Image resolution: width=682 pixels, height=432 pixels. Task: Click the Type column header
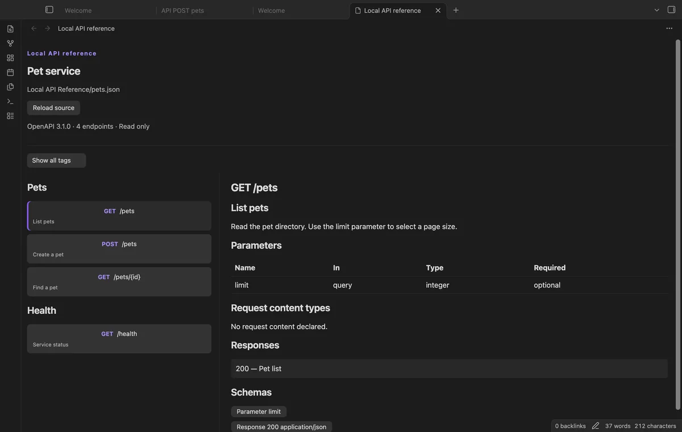pyautogui.click(x=435, y=268)
